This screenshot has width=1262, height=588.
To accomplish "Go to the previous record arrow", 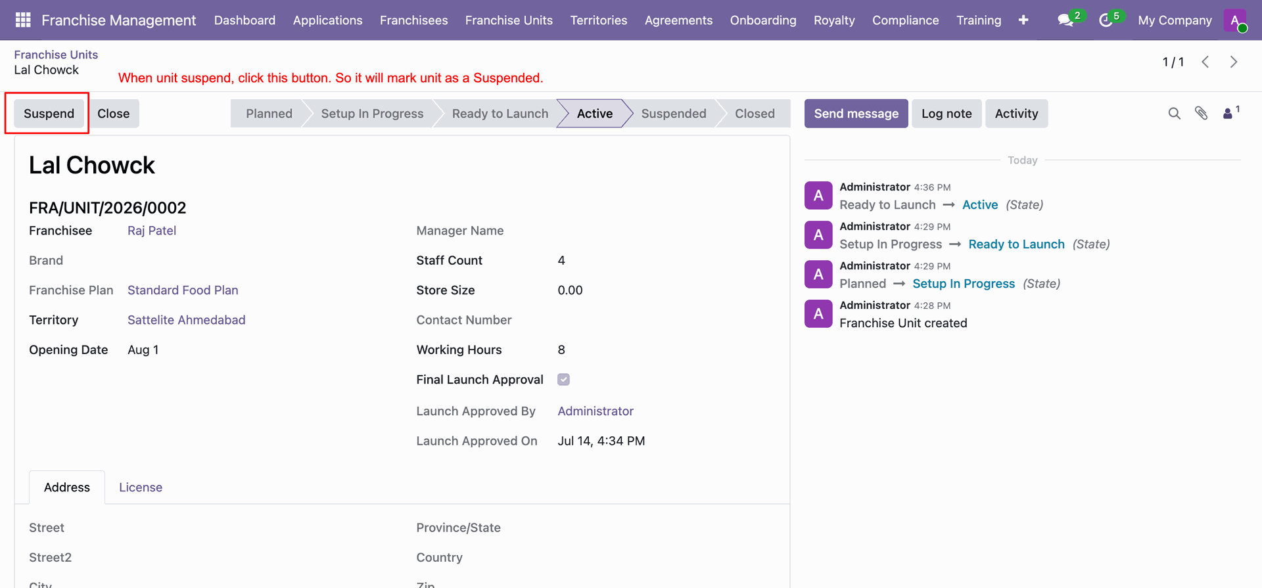I will (x=1205, y=62).
